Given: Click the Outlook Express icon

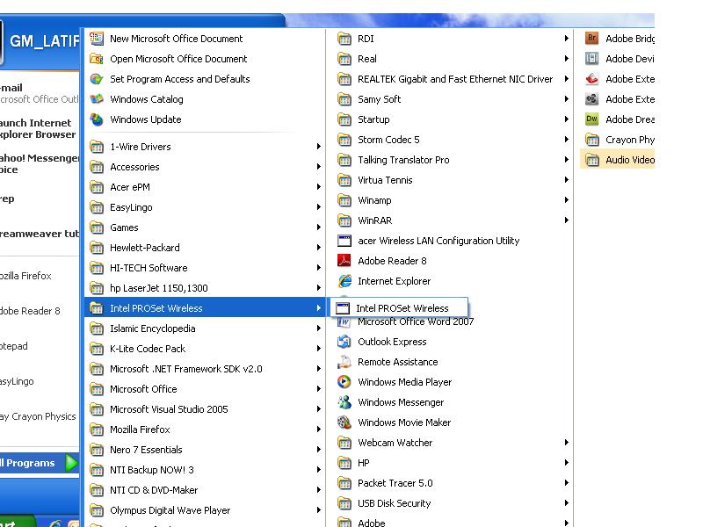Looking at the screenshot, I should click(344, 342).
